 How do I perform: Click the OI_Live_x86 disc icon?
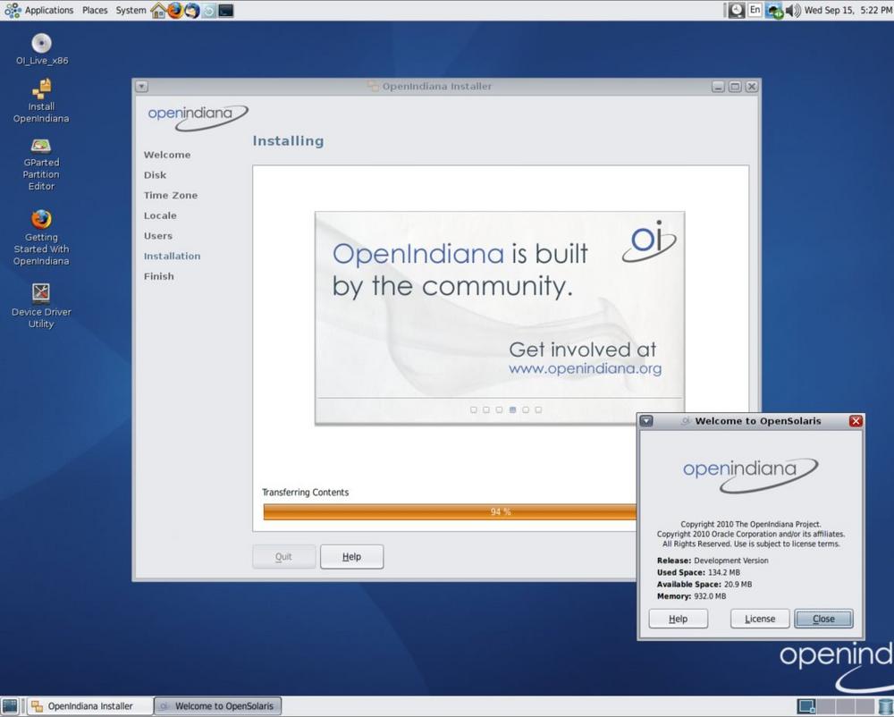(x=41, y=43)
